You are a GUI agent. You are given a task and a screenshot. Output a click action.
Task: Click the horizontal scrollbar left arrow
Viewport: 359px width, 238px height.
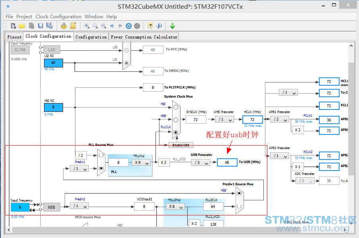pos(9,230)
